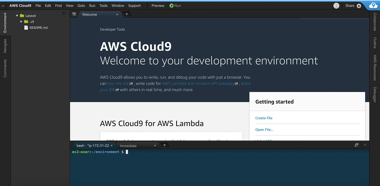Open preferences via the gear icon
The image size is (380, 186).
click(x=359, y=6)
